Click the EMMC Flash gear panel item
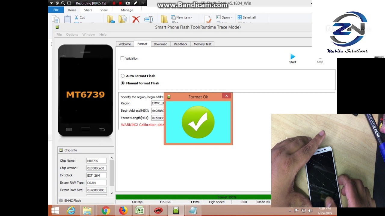The width and height of the screenshot is (385, 216). pyautogui.click(x=70, y=200)
